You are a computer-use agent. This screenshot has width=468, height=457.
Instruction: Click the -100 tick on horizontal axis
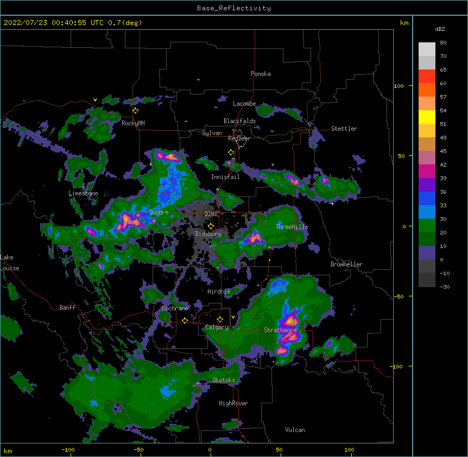[68, 449]
